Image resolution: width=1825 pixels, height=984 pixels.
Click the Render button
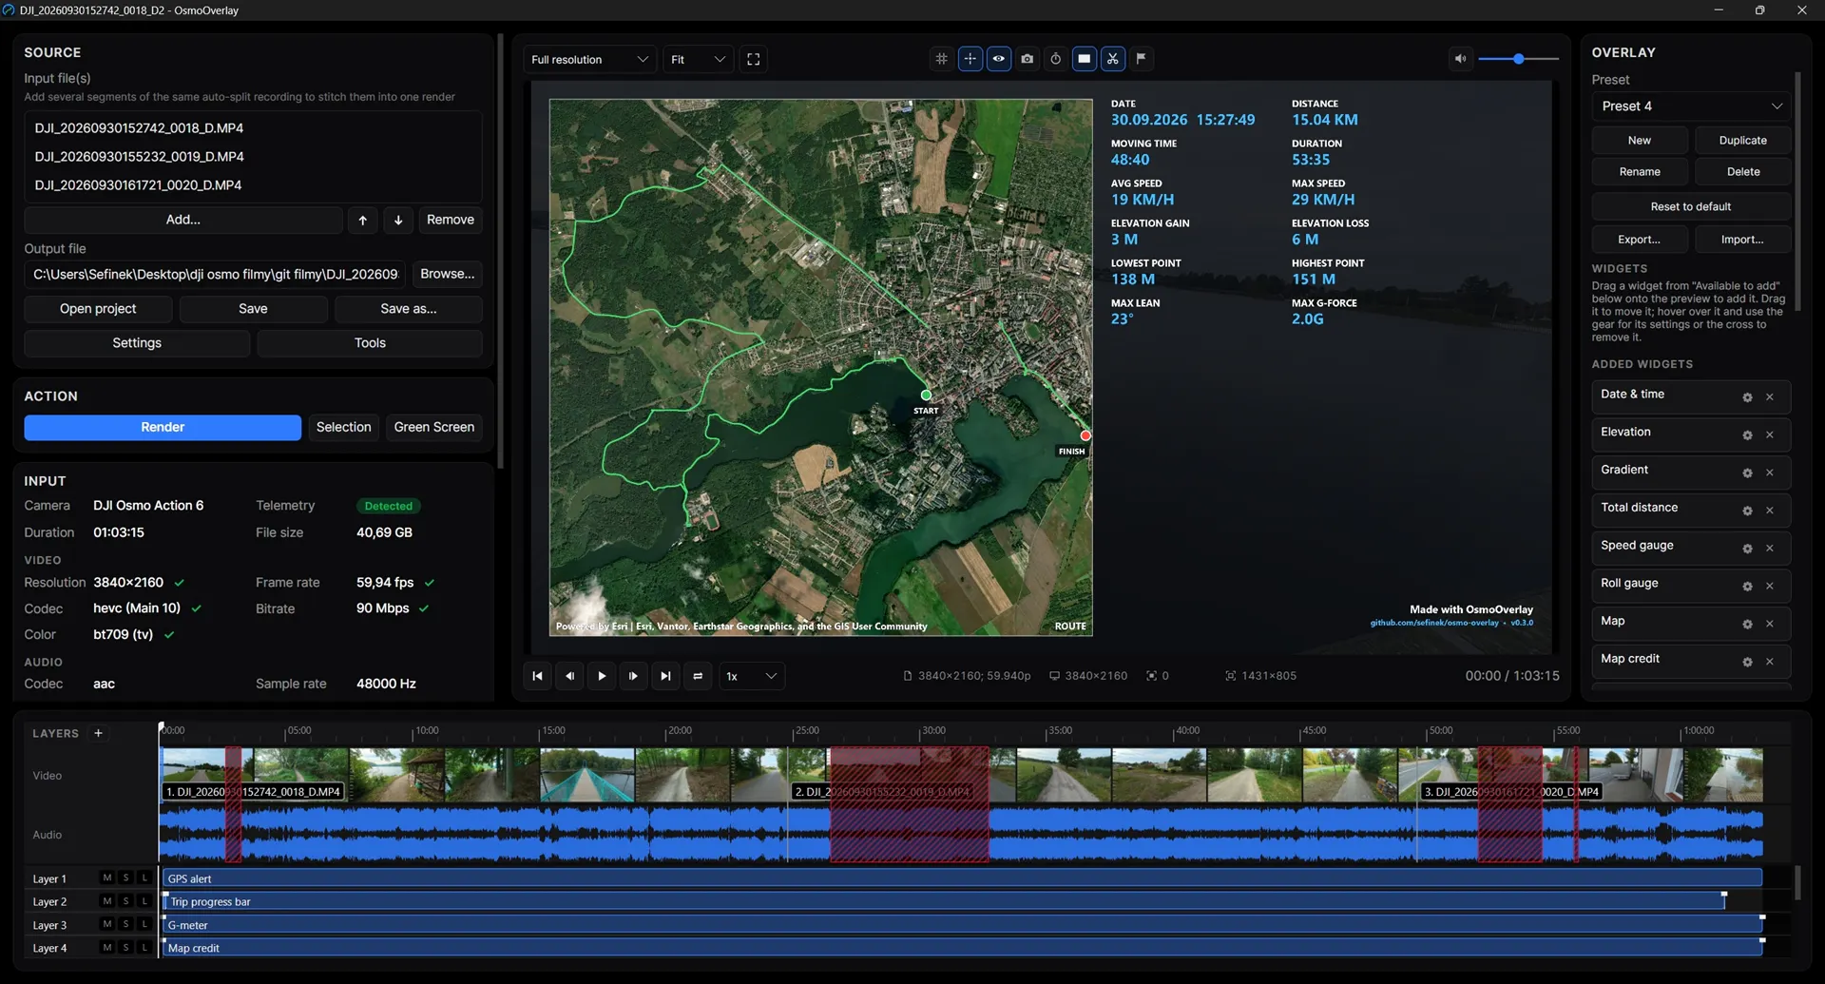tap(163, 427)
